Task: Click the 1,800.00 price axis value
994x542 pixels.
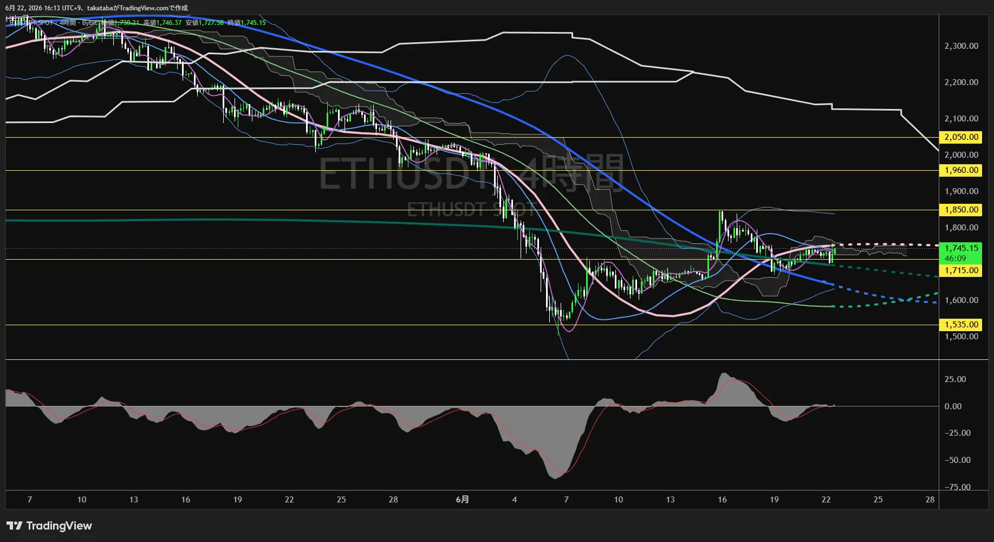Action: coord(961,228)
